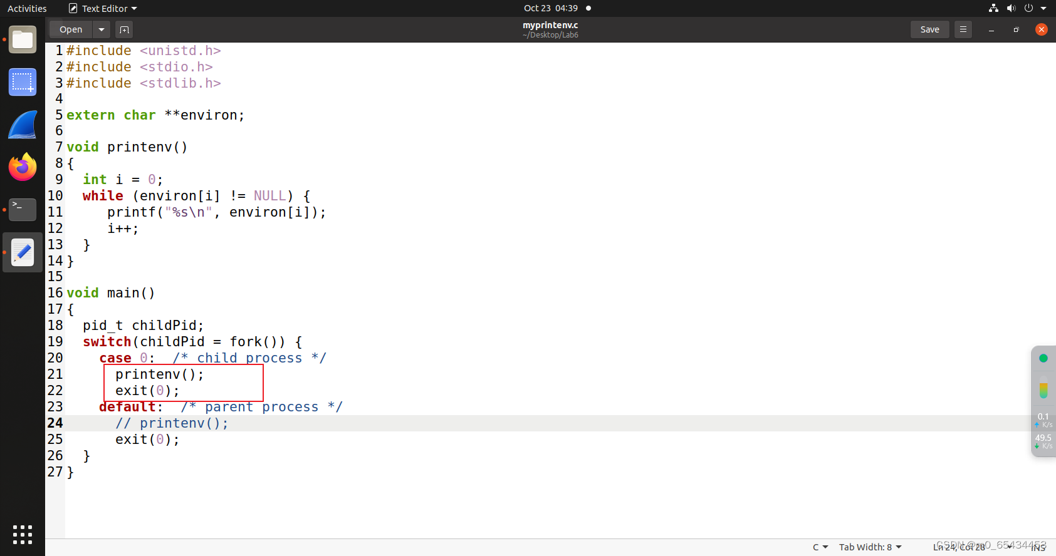
Task: Click the download speed 49.5 K/s readout
Action: coord(1043,441)
